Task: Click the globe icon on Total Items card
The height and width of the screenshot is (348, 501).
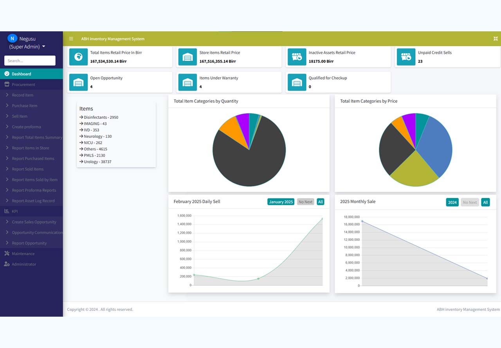Action: [78, 57]
